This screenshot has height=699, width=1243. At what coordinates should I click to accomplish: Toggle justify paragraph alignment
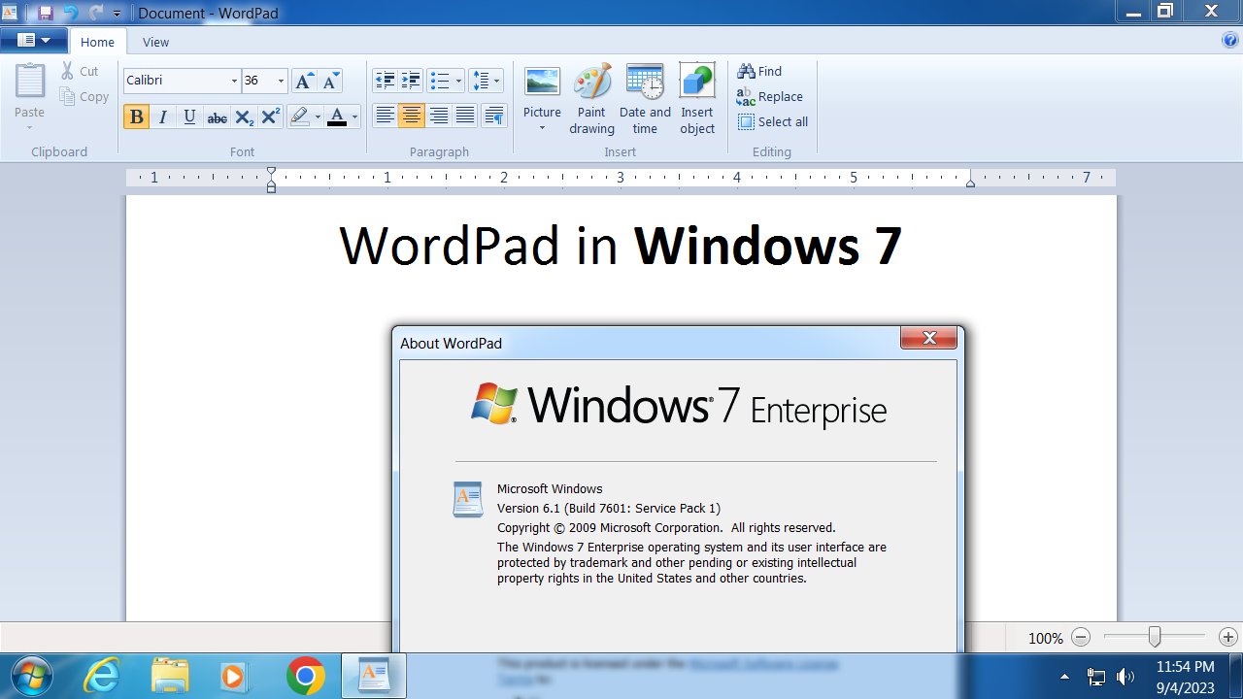pyautogui.click(x=465, y=115)
